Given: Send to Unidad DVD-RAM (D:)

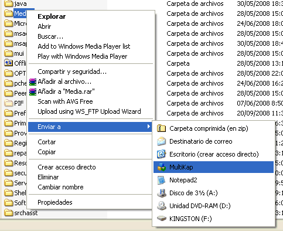Looking at the screenshot, I should point(213,206).
